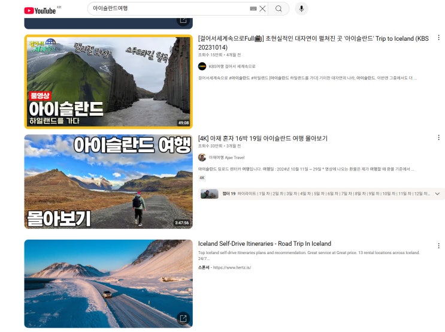Image resolution: width=445 pixels, height=332 pixels.
Task: Click the chapter preview thumbnail beside 챕터 19
Action: point(210,194)
